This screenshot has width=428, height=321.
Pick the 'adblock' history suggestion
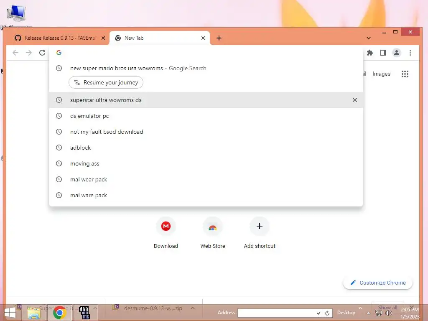(x=206, y=148)
